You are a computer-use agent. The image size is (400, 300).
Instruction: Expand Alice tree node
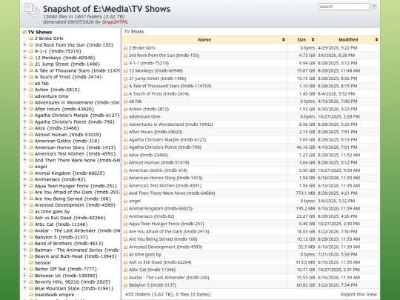pyautogui.click(x=25, y=128)
